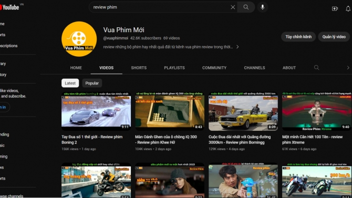Open the yellow Mustang Borningg thumbnail
Image resolution: width=352 pixels, height=198 pixels.
pos(243,111)
